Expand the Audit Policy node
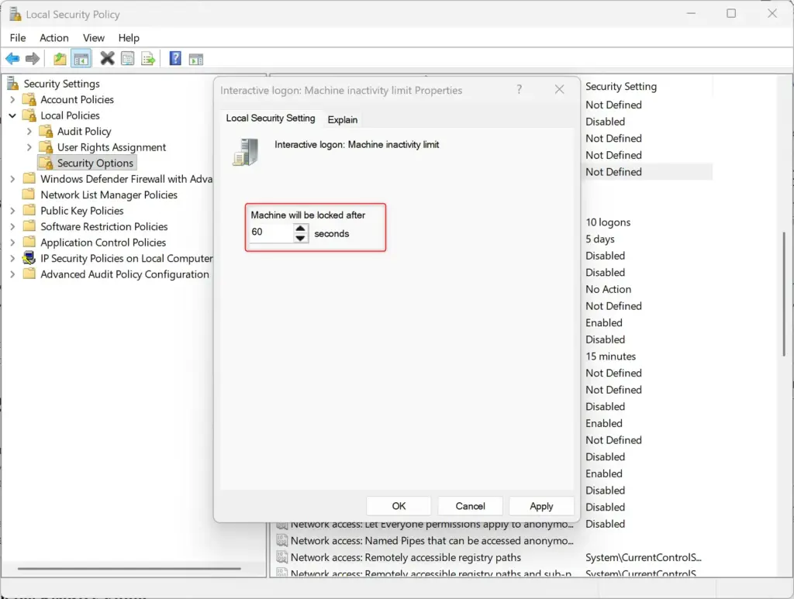The width and height of the screenshot is (794, 599). 29,132
